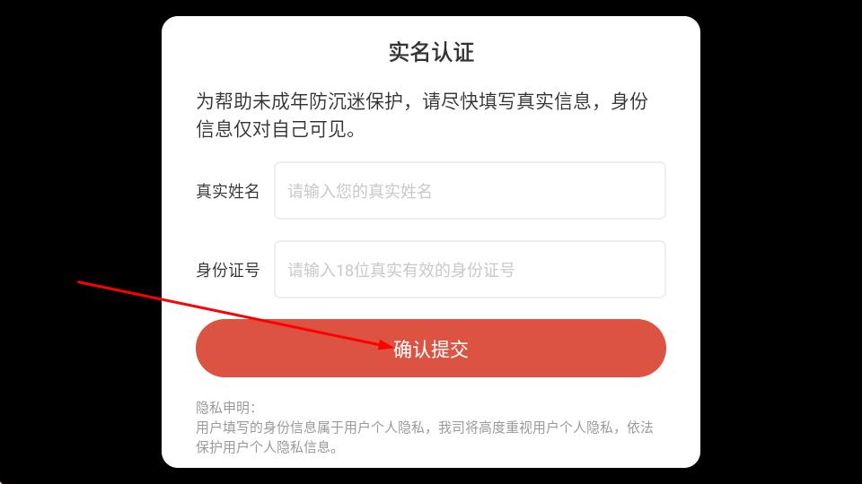This screenshot has width=862, height=484.
Task: Click the 隐私申明 privacy heading
Action: click(x=225, y=407)
